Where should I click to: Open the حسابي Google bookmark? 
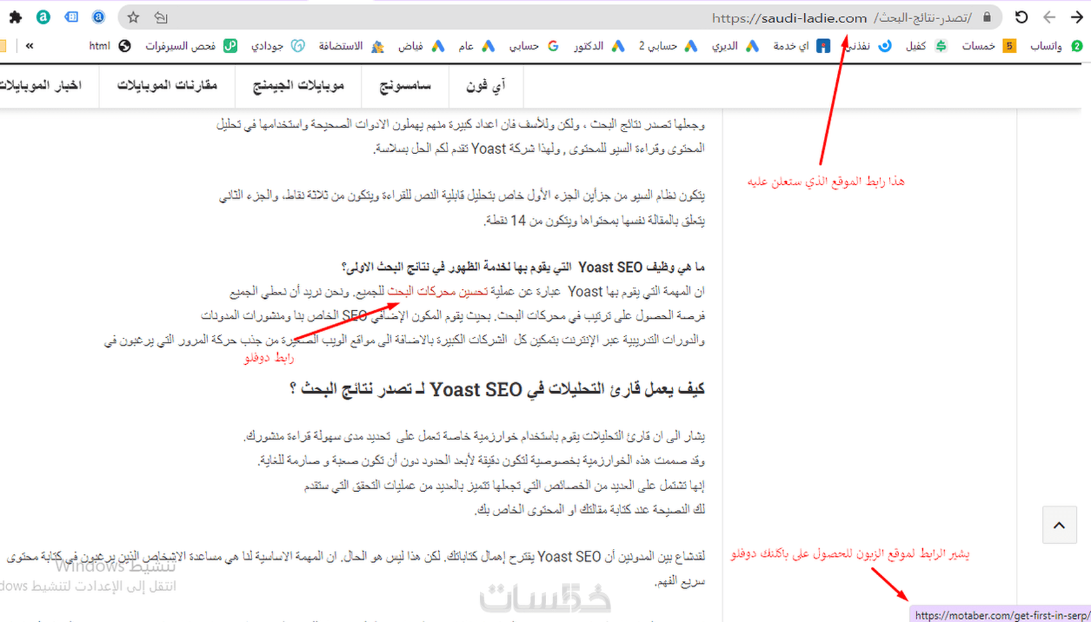pyautogui.click(x=534, y=46)
